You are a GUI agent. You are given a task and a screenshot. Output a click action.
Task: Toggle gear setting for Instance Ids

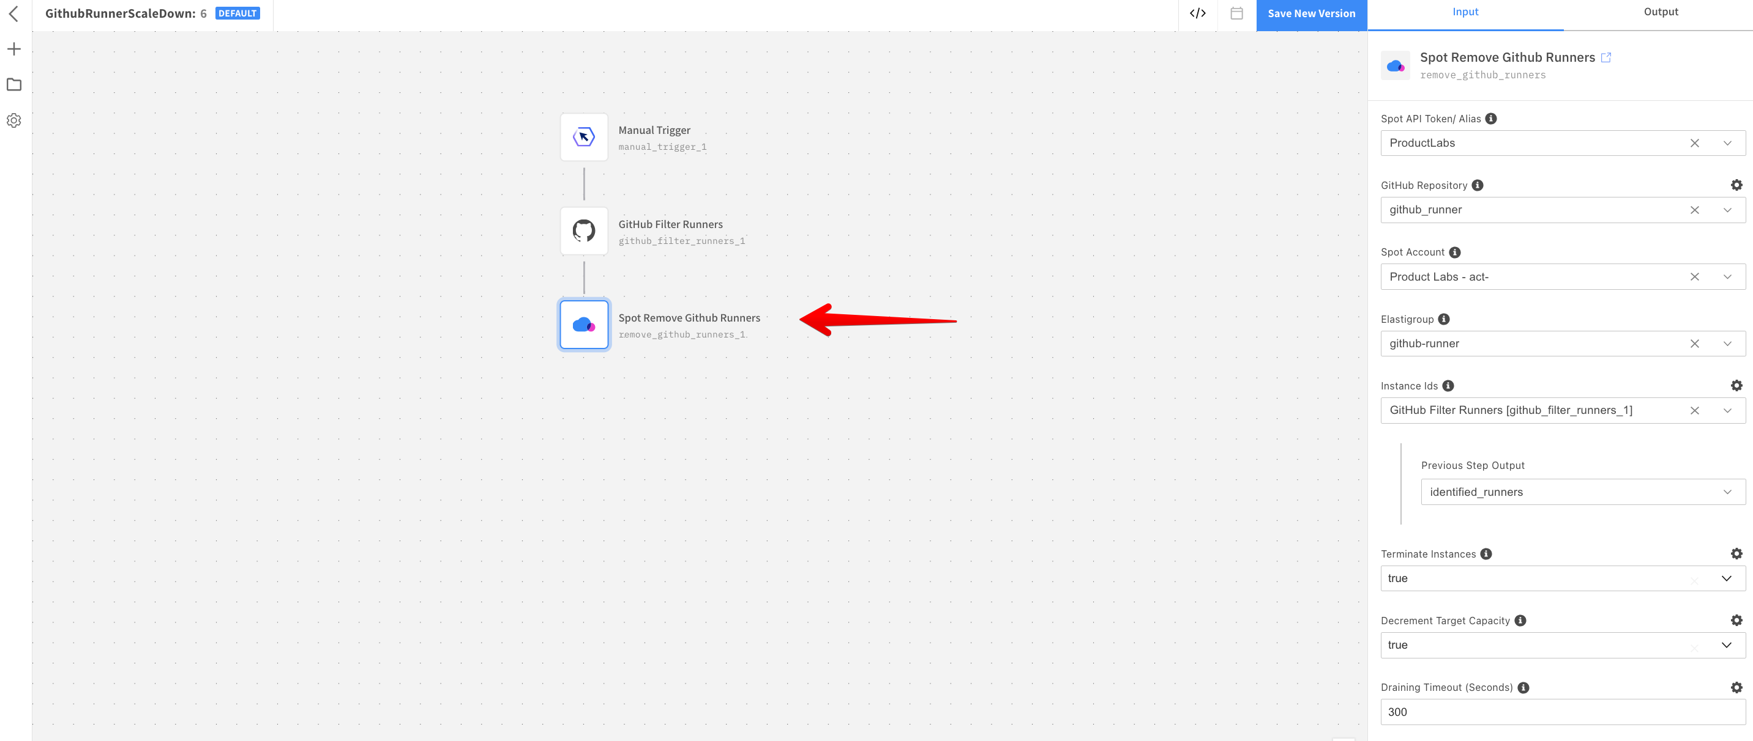(1736, 385)
